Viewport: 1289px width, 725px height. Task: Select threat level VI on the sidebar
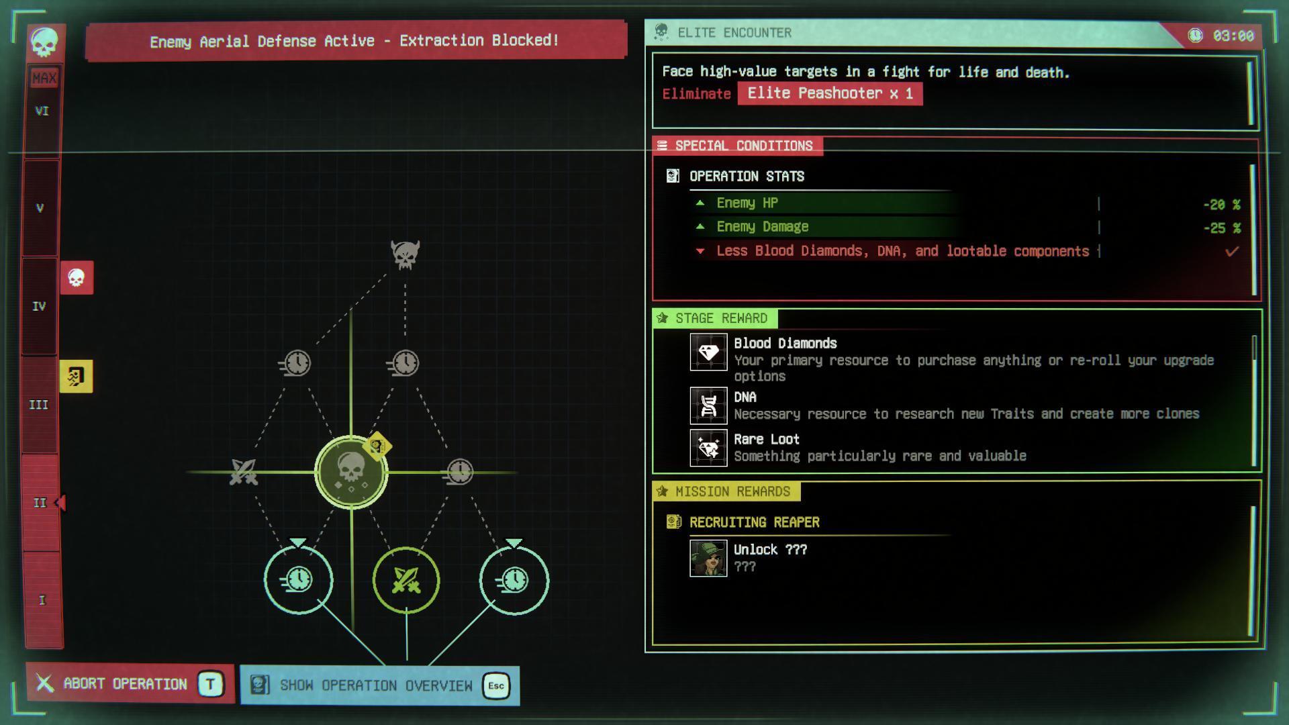(42, 111)
